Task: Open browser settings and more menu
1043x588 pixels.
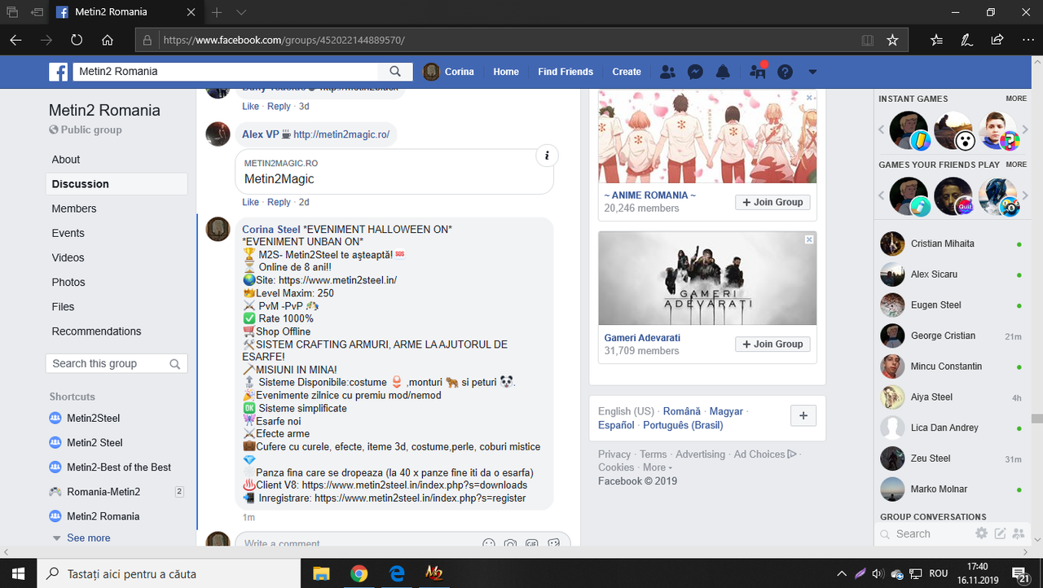Action: coord(1028,40)
